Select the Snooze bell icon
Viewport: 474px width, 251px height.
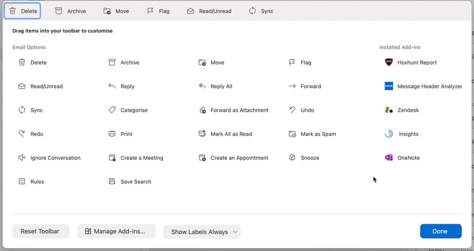pos(292,158)
